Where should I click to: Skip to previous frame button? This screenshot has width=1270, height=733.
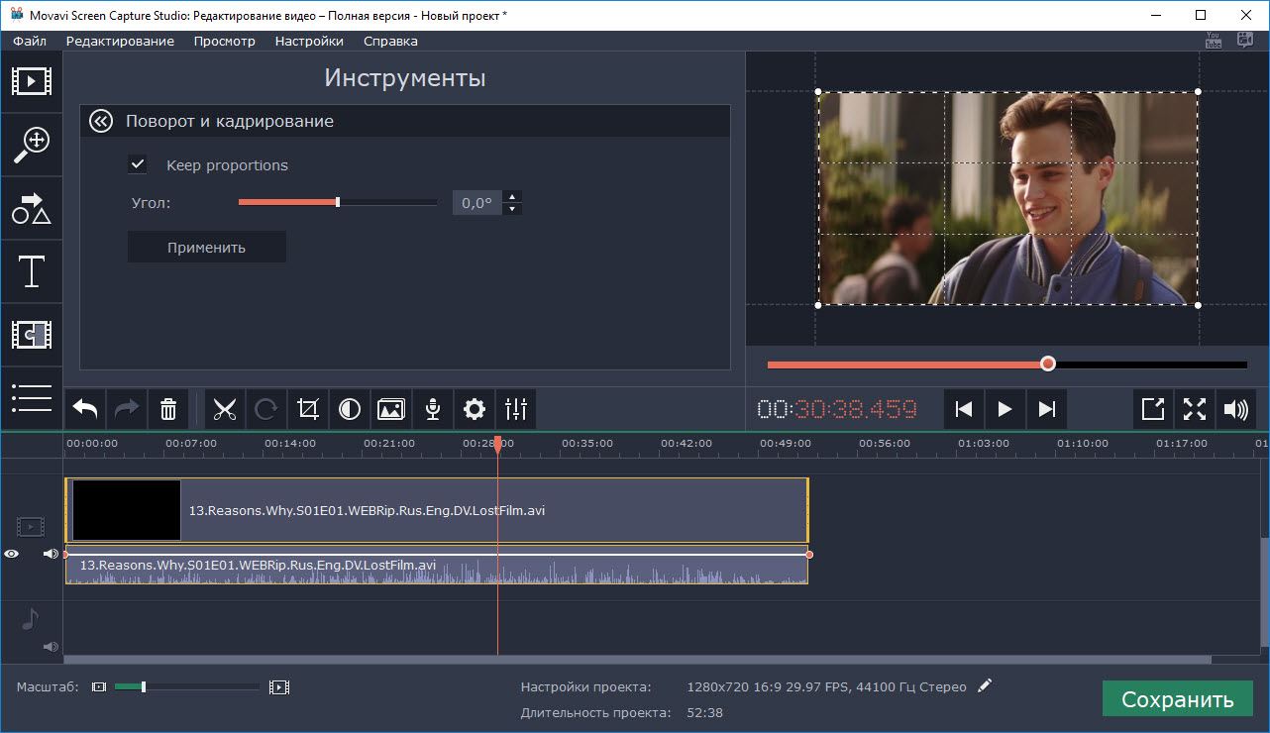pos(963,409)
